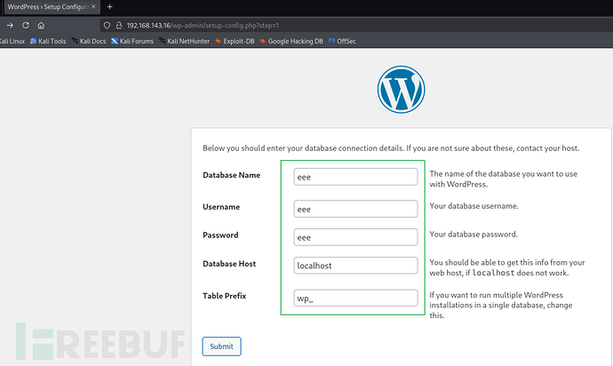Click the 'Your database password.' description
Image resolution: width=613 pixels, height=366 pixels.
click(x=474, y=235)
